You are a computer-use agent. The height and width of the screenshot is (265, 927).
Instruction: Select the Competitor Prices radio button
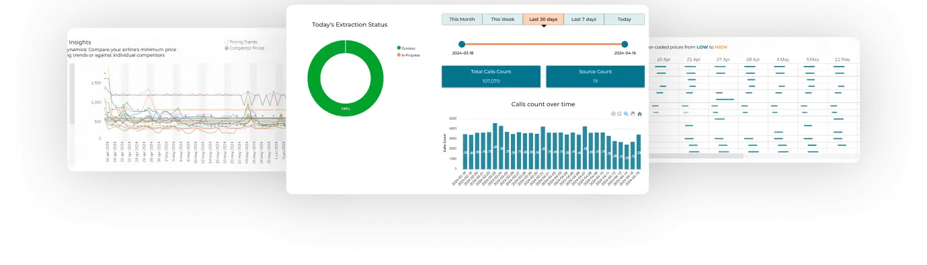coord(226,48)
